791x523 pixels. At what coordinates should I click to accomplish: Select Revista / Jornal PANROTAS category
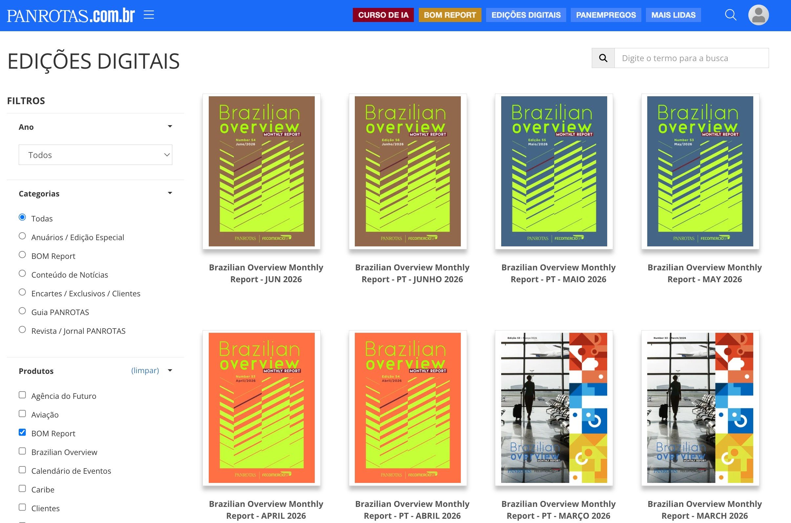(22, 330)
